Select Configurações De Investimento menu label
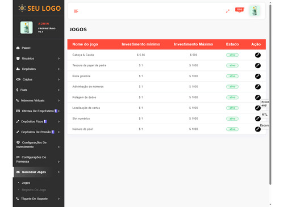284x207 pixels. click(x=31, y=145)
